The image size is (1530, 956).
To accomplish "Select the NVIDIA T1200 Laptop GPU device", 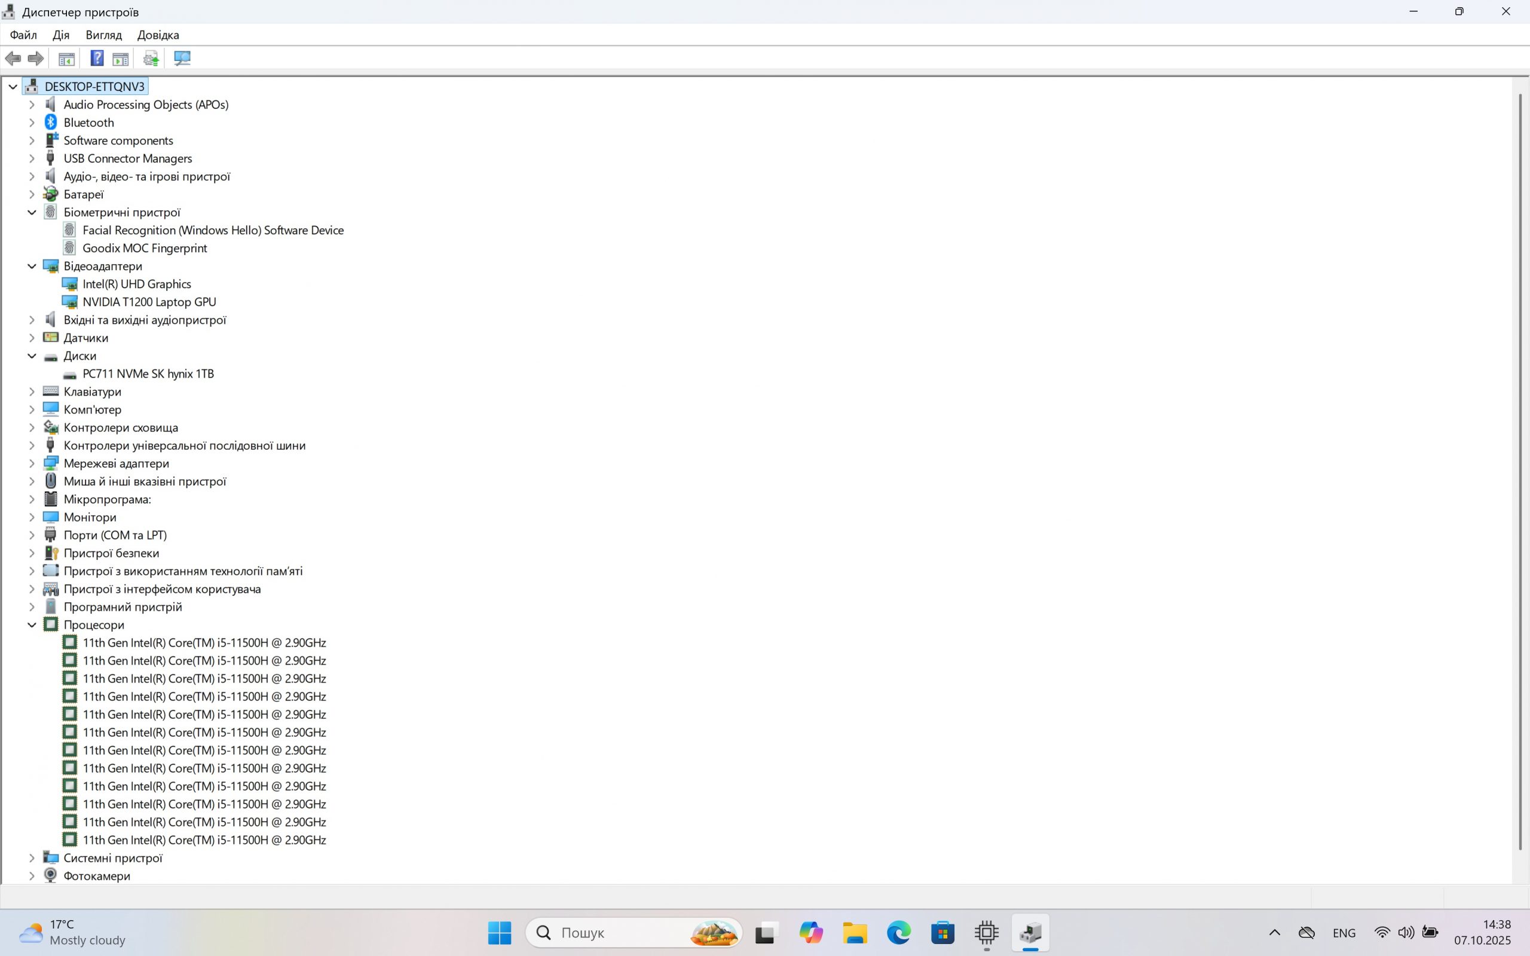I will click(x=149, y=302).
